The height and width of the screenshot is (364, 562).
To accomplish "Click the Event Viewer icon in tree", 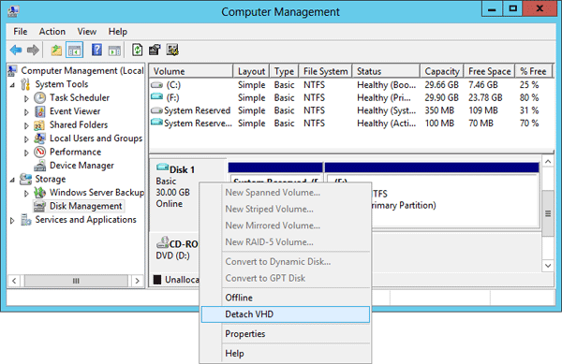I will click(39, 111).
